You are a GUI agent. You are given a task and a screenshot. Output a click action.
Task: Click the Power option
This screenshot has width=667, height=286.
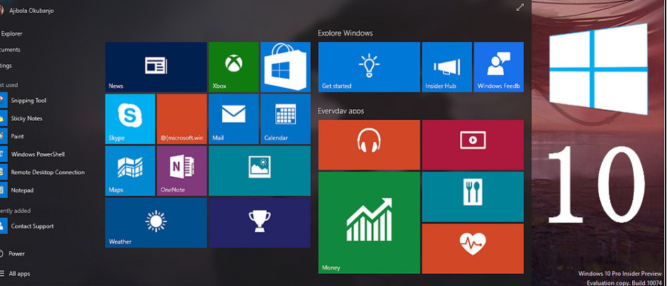click(13, 253)
